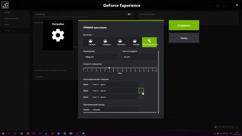Launch Chrome from the taskbar
Image resolution: width=242 pixels, height=136 pixels.
coord(22,133)
